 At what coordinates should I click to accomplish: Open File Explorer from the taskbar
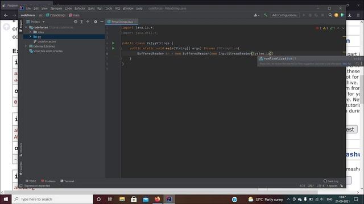tap(122, 199)
